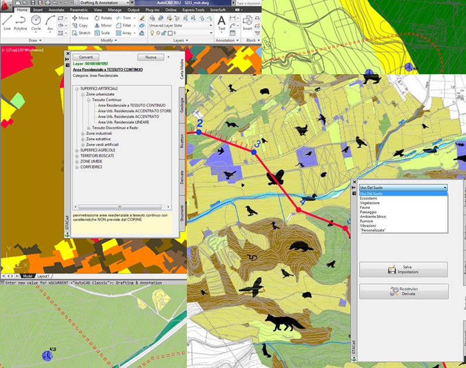The height and width of the screenshot is (368, 466).
Task: Click the Copy tool in Modify panel
Action: click(x=80, y=26)
